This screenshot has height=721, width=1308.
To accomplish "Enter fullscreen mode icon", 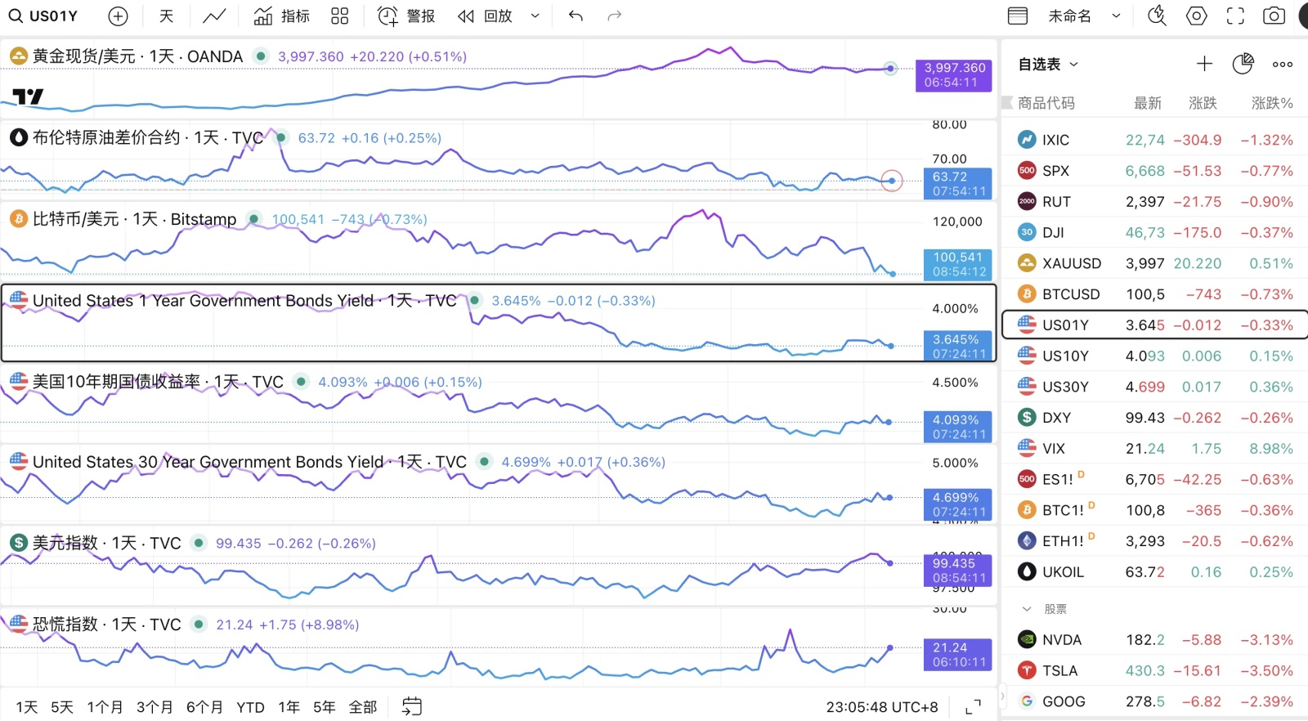I will pos(1235,16).
